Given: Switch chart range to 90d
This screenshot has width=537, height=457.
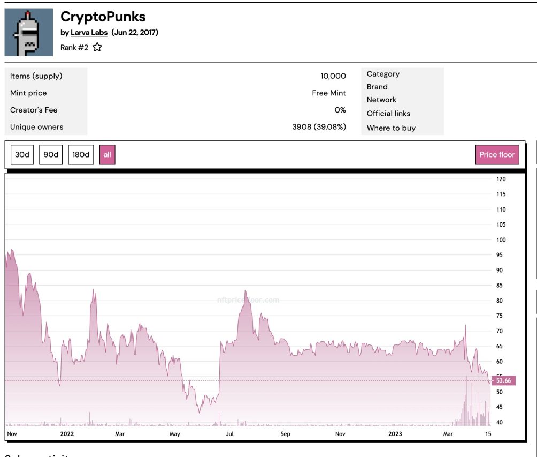Looking at the screenshot, I should [x=51, y=155].
